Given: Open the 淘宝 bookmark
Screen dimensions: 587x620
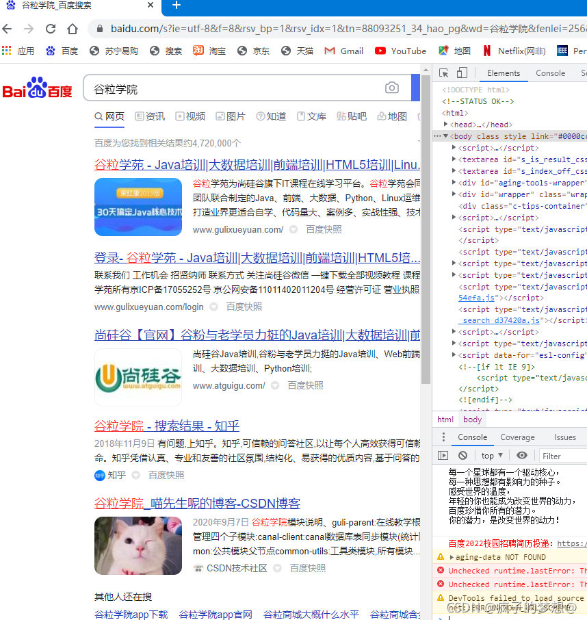Looking at the screenshot, I should click(x=209, y=51).
